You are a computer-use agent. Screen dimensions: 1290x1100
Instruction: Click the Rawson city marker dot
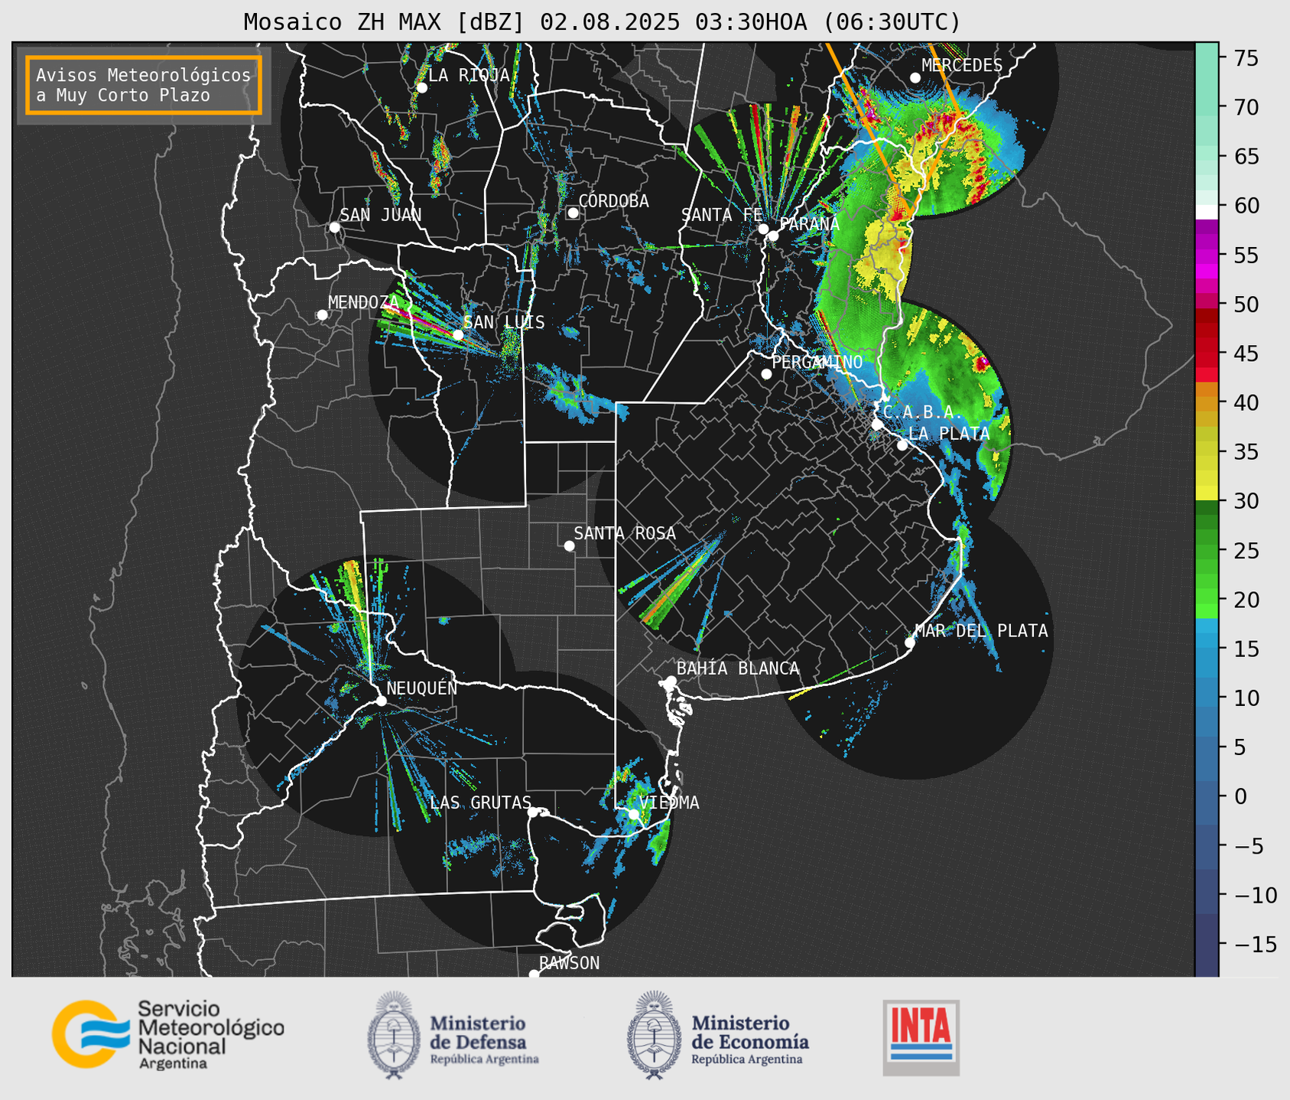click(x=534, y=974)
